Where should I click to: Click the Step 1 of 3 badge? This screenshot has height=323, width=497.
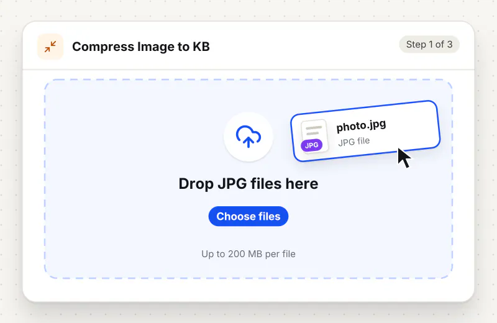pos(429,44)
